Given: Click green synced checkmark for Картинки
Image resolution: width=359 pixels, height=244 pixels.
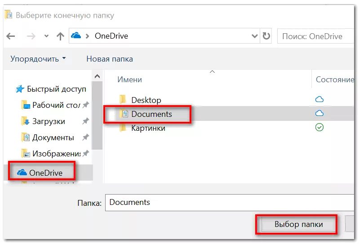Looking at the screenshot, I should 319,127.
